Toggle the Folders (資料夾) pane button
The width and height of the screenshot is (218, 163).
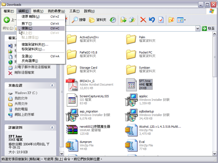[97, 20]
